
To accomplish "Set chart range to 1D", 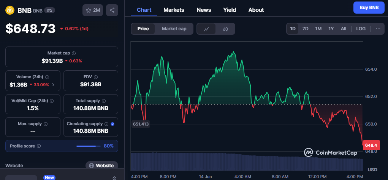I will pos(293,29).
